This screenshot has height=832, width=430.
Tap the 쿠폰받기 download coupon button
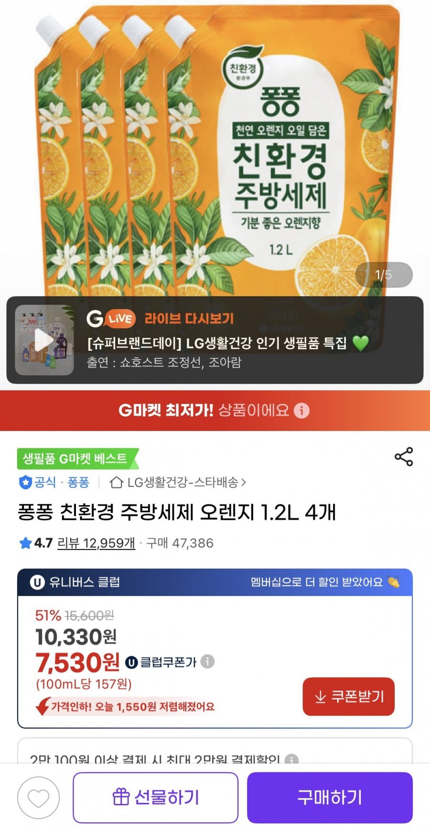[349, 696]
